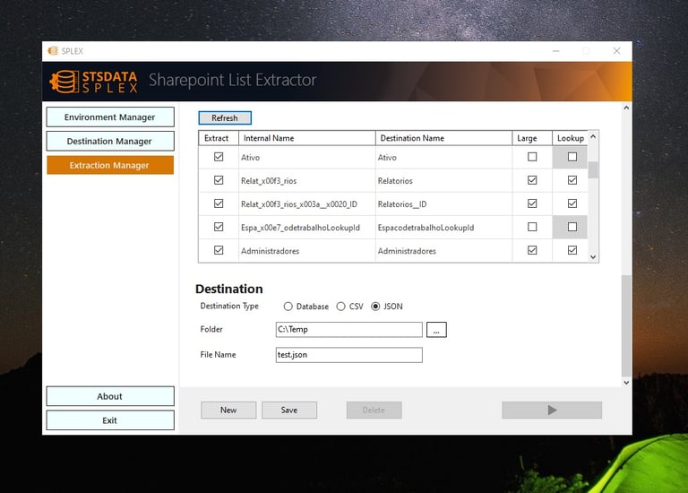The image size is (688, 493).
Task: Click the grid scrollbar up arrow
Action: pos(593,136)
